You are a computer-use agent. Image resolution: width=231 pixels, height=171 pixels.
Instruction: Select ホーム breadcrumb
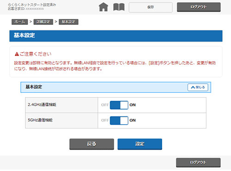[20, 22]
